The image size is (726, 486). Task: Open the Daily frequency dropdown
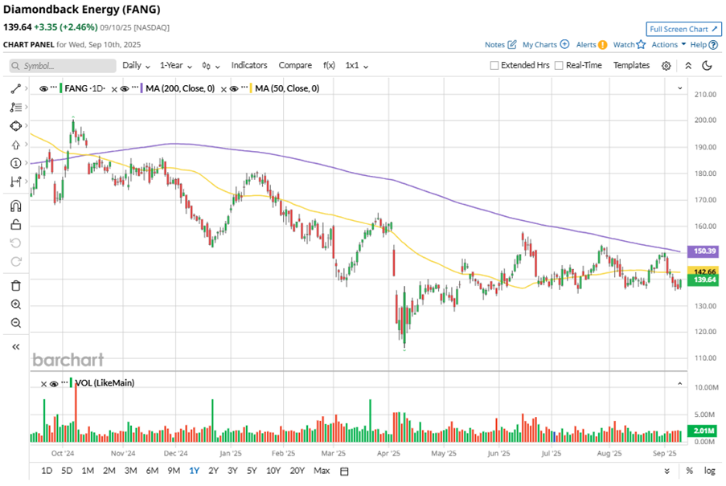[x=136, y=66]
